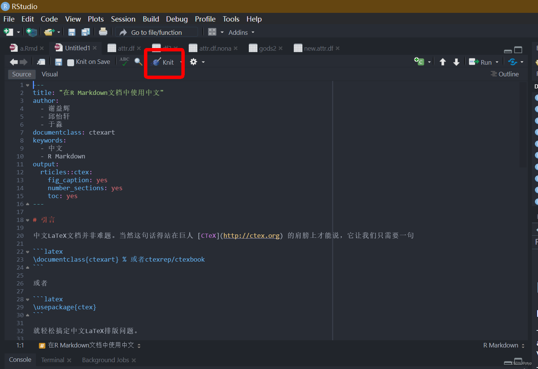This screenshot has width=538, height=369.
Task: Click the '1:1' cursor position indicator
Action: pos(20,345)
